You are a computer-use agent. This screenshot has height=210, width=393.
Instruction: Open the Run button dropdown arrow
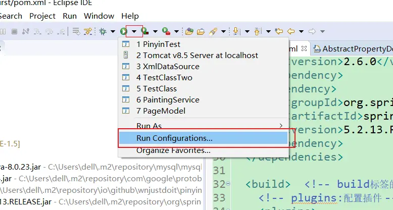[x=134, y=31]
